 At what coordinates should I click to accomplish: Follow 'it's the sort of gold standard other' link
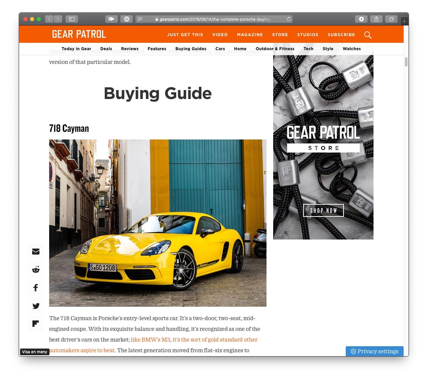tap(215, 340)
